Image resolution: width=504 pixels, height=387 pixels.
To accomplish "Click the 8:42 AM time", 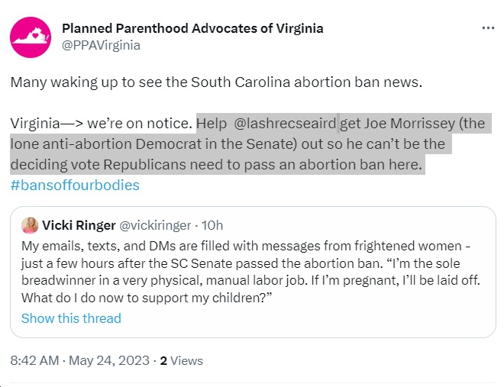I will 34,360.
